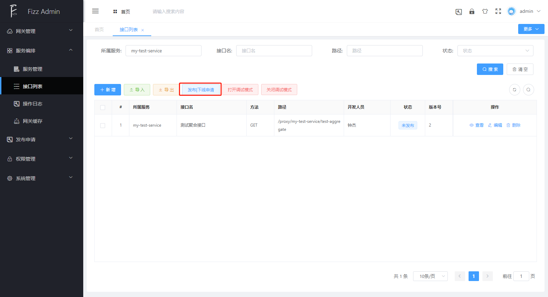The height and width of the screenshot is (297, 548).
Task: Select the checkbox for row 1
Action: (x=103, y=125)
